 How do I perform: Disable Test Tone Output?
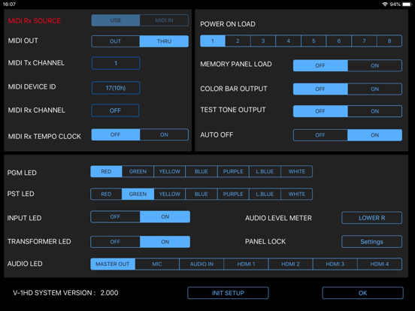pos(320,111)
